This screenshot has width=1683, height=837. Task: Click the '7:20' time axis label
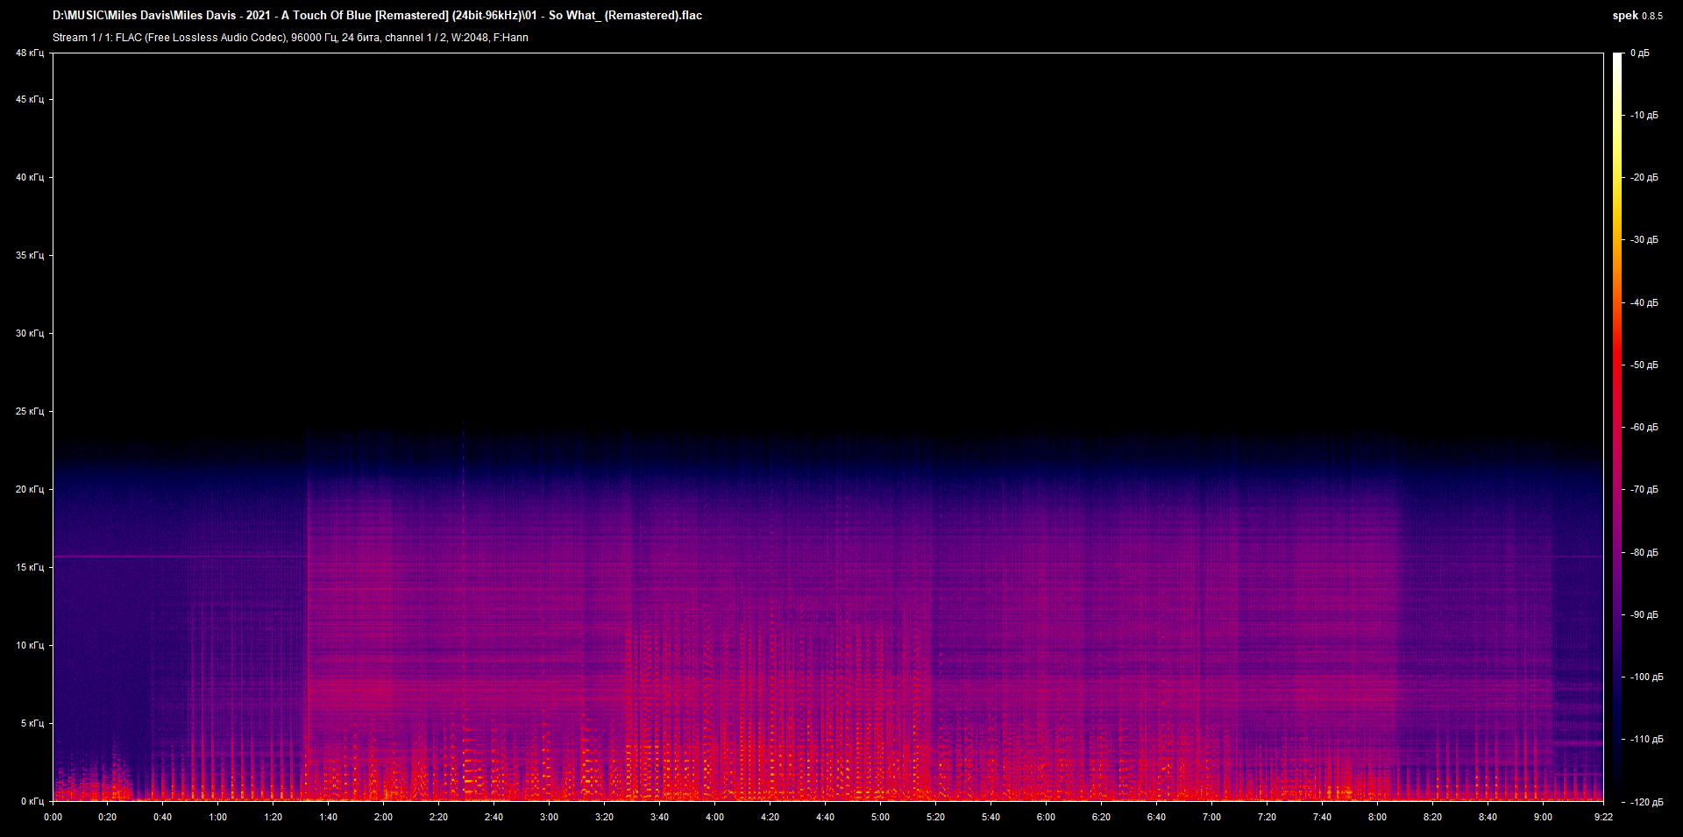coord(1268,818)
